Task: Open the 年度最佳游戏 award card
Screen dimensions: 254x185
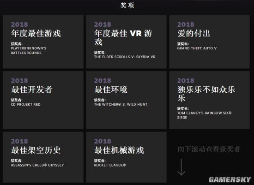Action: click(x=43, y=42)
